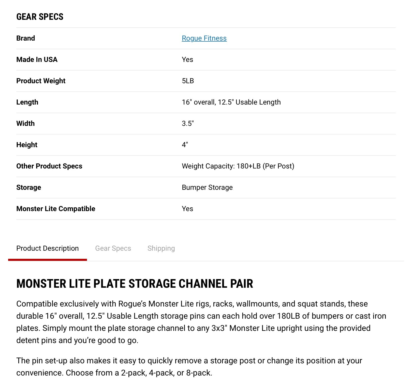Click the paragraph about the pin set-up
The image size is (412, 391).
(189, 367)
